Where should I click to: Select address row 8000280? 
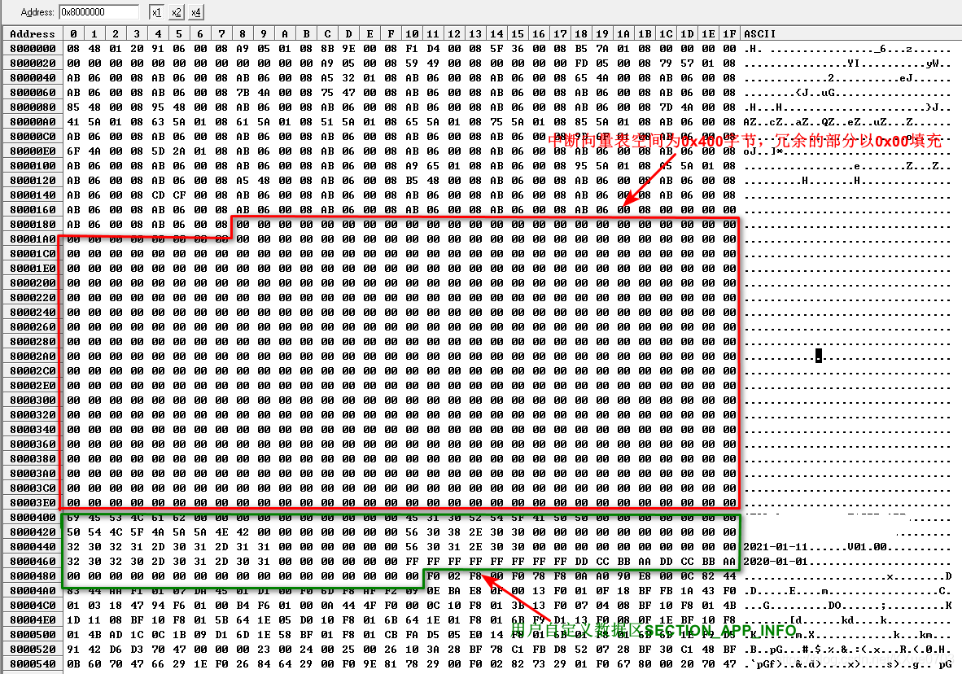33,341
